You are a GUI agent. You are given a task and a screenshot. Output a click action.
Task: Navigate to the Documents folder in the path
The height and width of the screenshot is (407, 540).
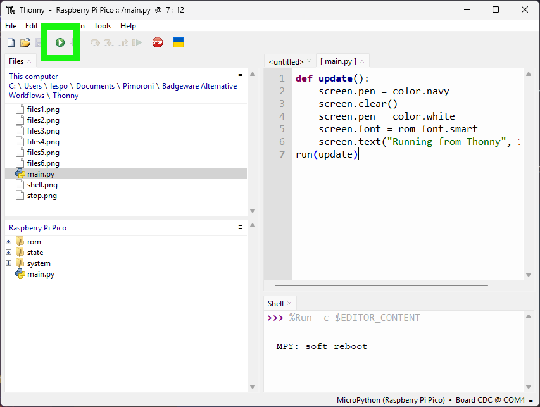point(95,86)
